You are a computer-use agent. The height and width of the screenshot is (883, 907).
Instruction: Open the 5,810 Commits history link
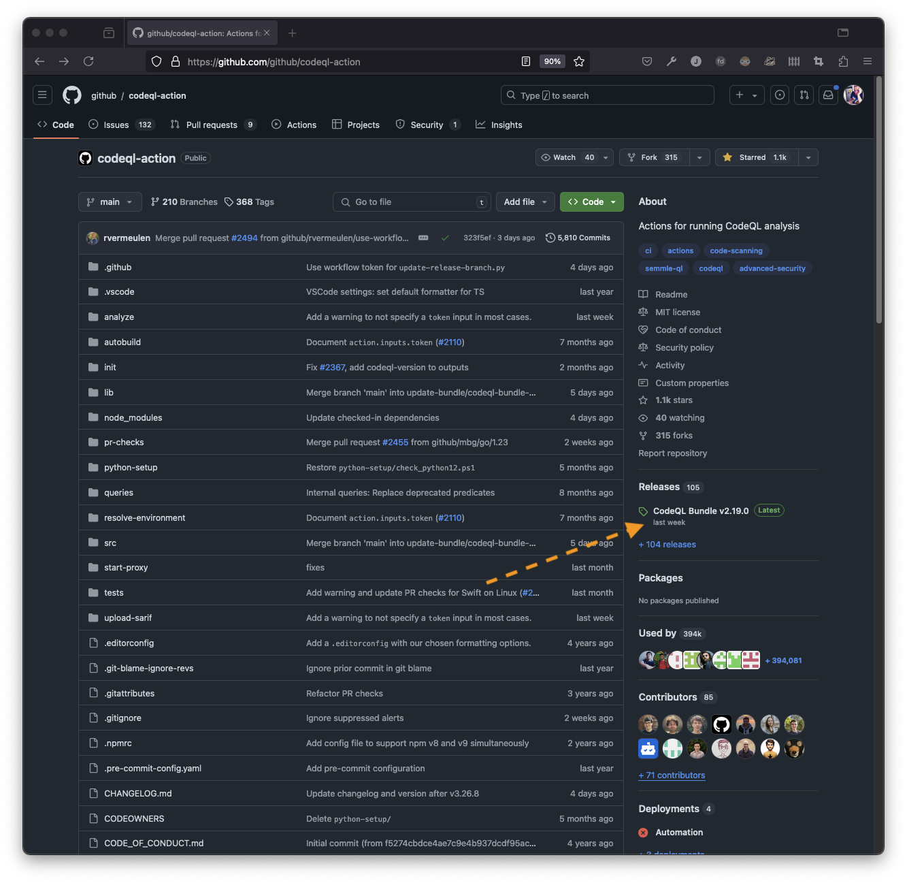point(578,238)
